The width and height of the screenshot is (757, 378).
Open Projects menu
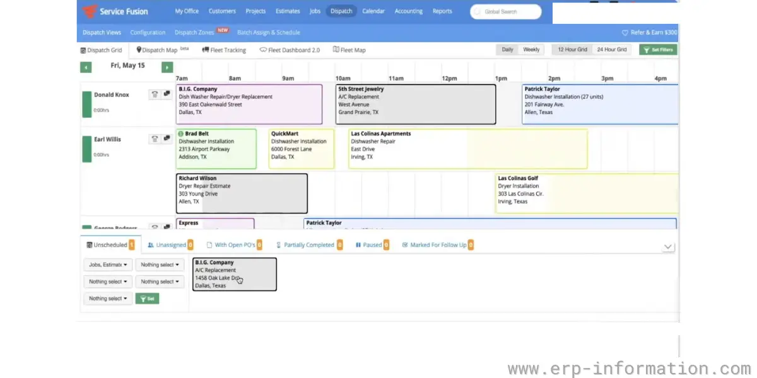[x=255, y=11]
